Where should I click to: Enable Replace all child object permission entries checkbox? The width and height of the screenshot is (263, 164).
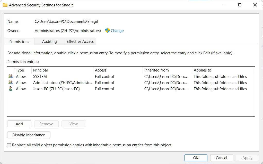(9, 145)
